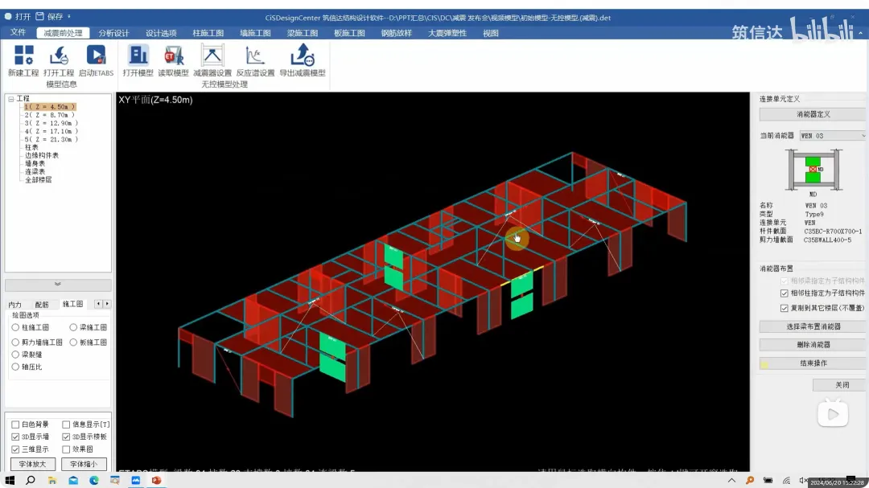Click the 选择梁布置消能器 button
Viewport: 869px width, 488px height.
[x=813, y=327]
